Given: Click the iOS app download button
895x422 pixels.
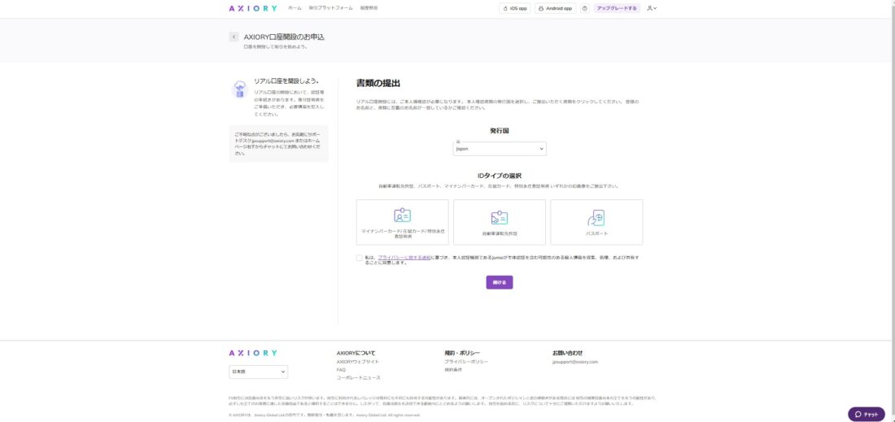Looking at the screenshot, I should click(515, 8).
